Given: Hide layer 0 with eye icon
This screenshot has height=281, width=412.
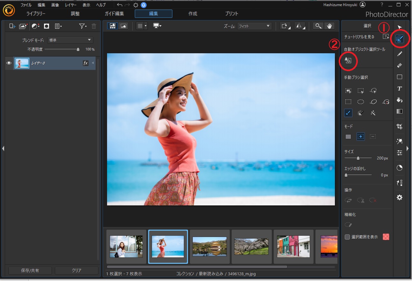Looking at the screenshot, I should (x=9, y=63).
